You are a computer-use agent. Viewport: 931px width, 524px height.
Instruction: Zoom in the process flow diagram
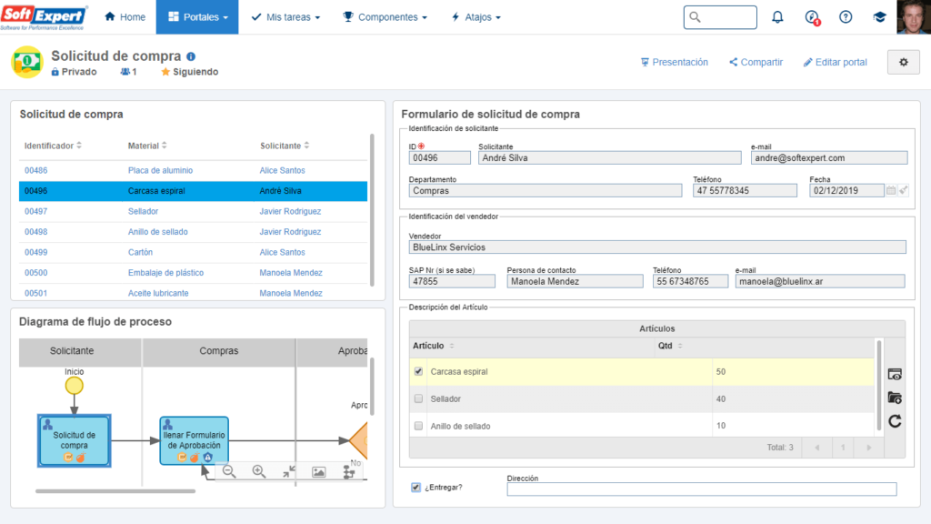point(259,471)
